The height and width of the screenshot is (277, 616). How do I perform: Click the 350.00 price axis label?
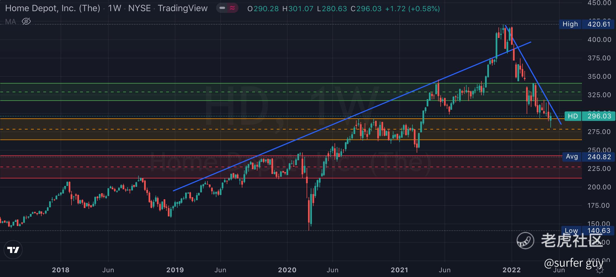coord(599,77)
